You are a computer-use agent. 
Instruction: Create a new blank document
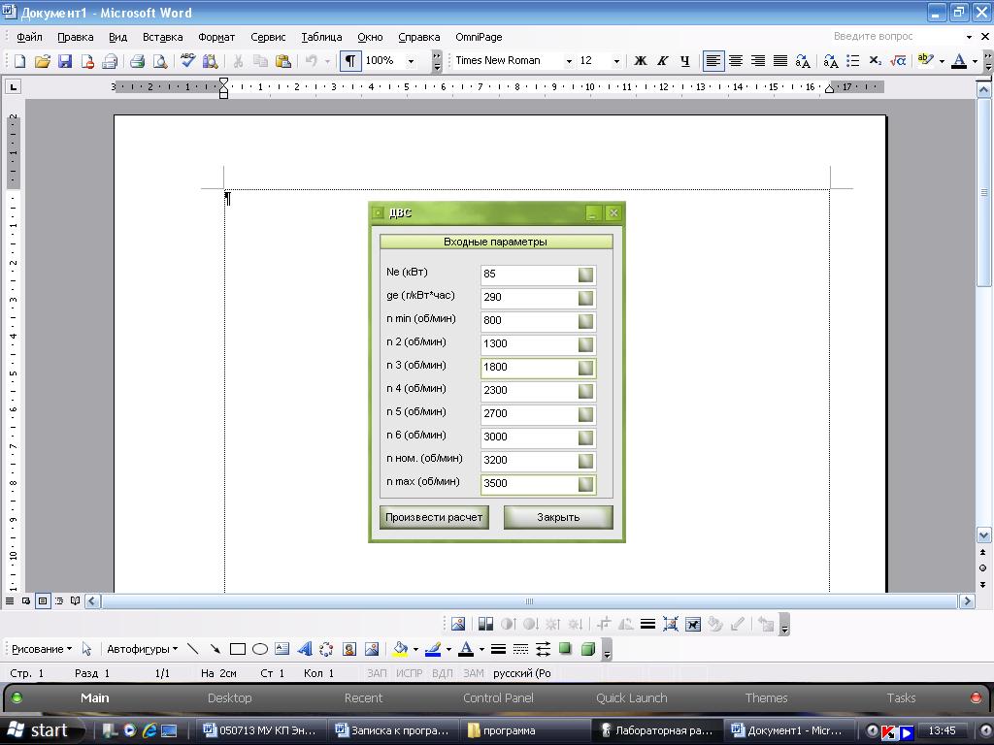click(x=19, y=61)
